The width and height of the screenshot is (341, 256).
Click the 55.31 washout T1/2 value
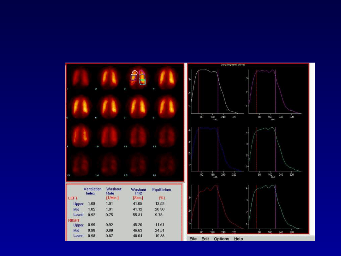click(138, 215)
